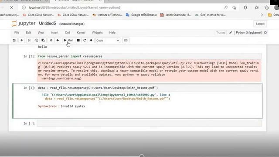Click the SyntaxError: invalid syntax message
This screenshot has width=279, height=157.
pyautogui.click(x=61, y=106)
